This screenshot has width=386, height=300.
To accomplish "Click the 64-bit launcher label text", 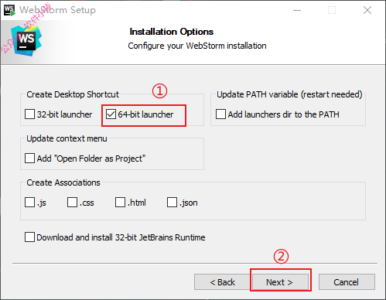I will (145, 114).
